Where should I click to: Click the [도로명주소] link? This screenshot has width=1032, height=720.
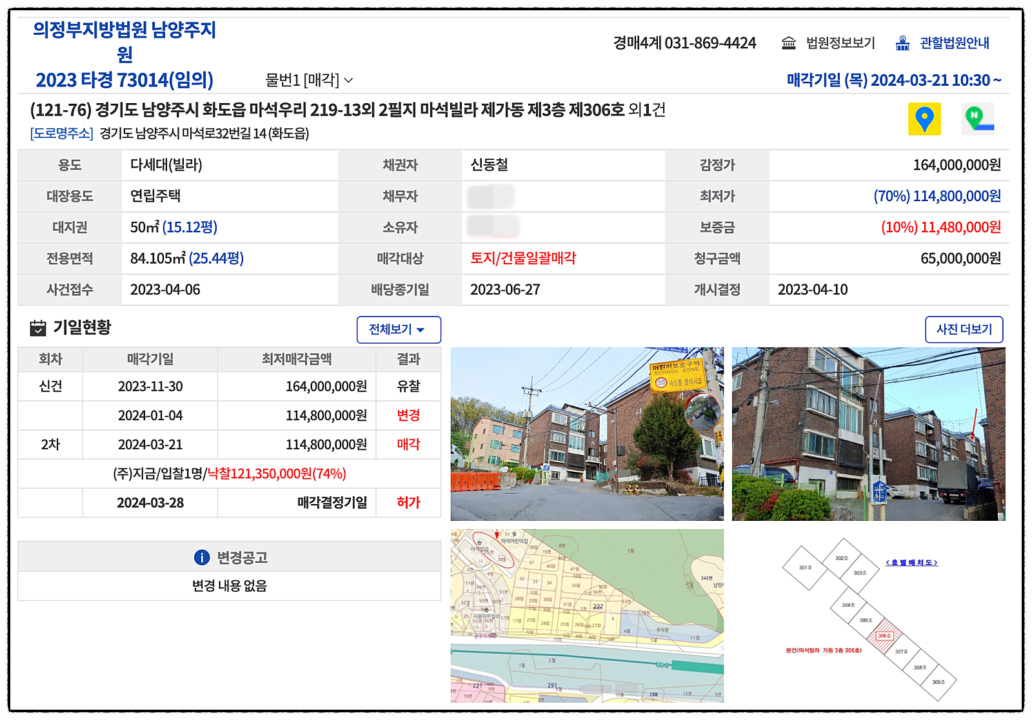[62, 133]
